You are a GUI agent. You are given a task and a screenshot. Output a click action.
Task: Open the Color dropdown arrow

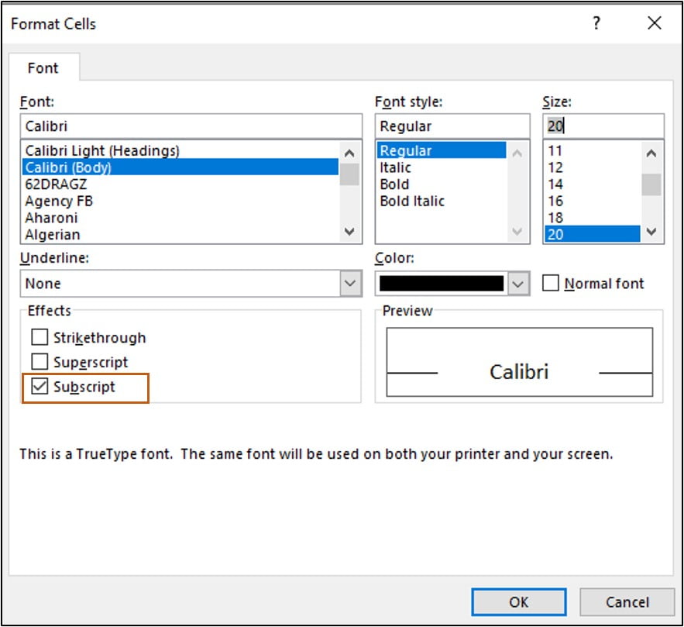(x=516, y=284)
